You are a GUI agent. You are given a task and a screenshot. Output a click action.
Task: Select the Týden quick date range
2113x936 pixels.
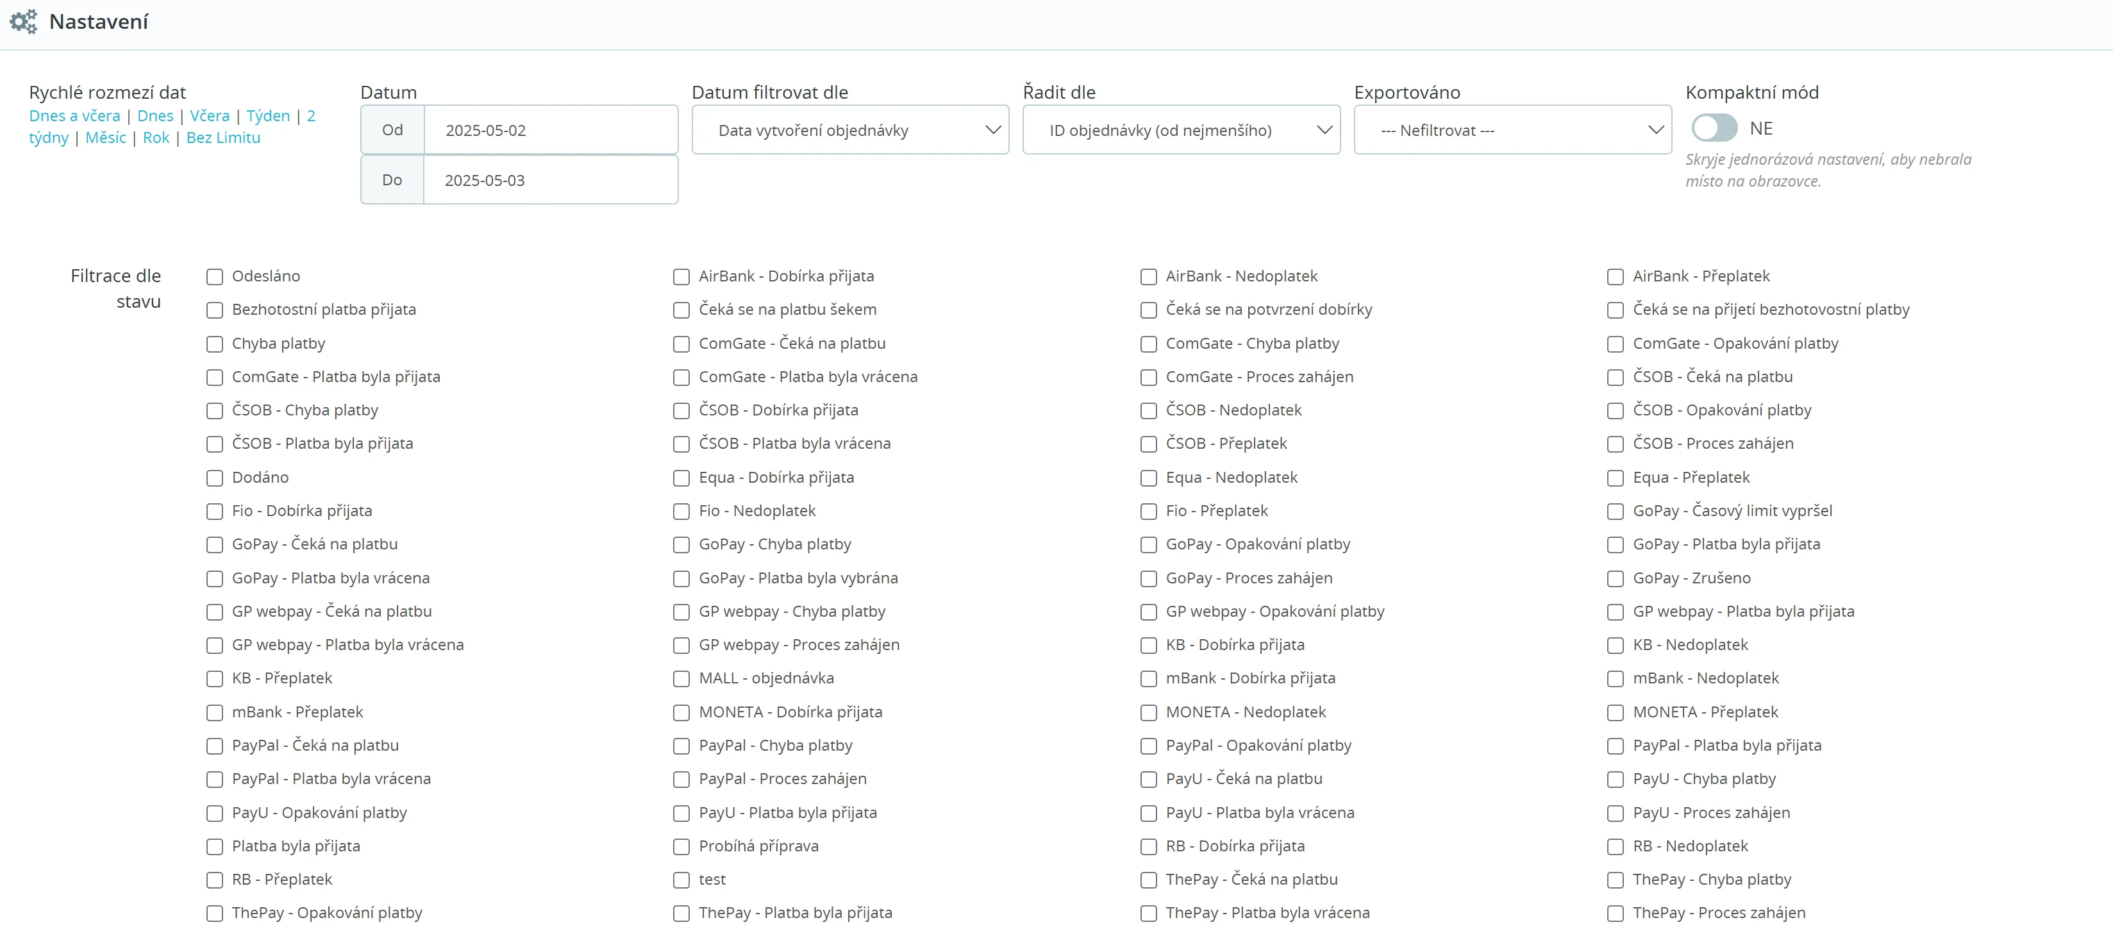click(268, 115)
